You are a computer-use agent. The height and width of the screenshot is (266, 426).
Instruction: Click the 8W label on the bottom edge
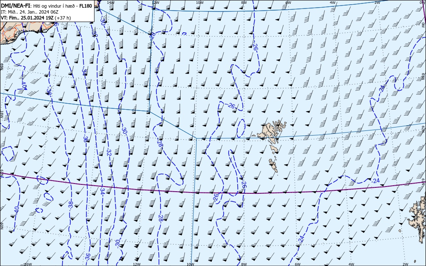(244, 264)
